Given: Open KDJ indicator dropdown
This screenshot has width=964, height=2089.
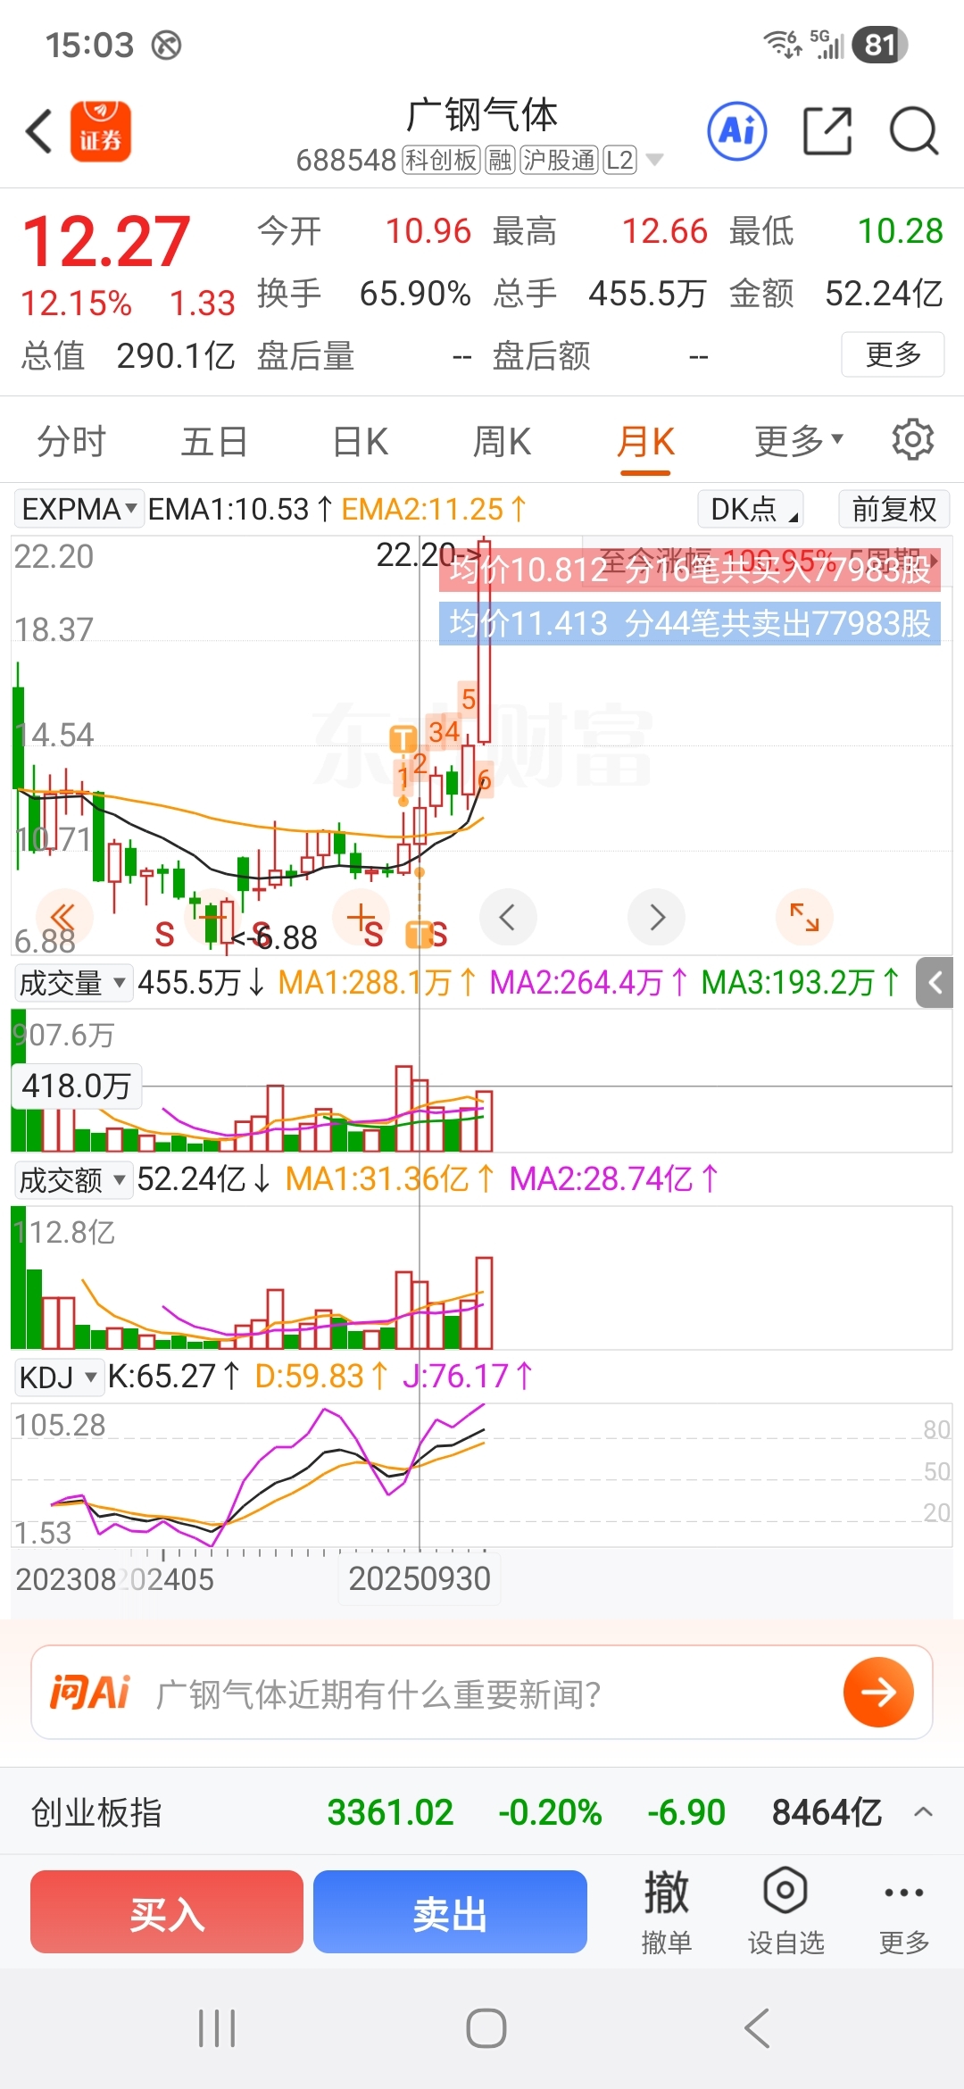Looking at the screenshot, I should tap(58, 1377).
